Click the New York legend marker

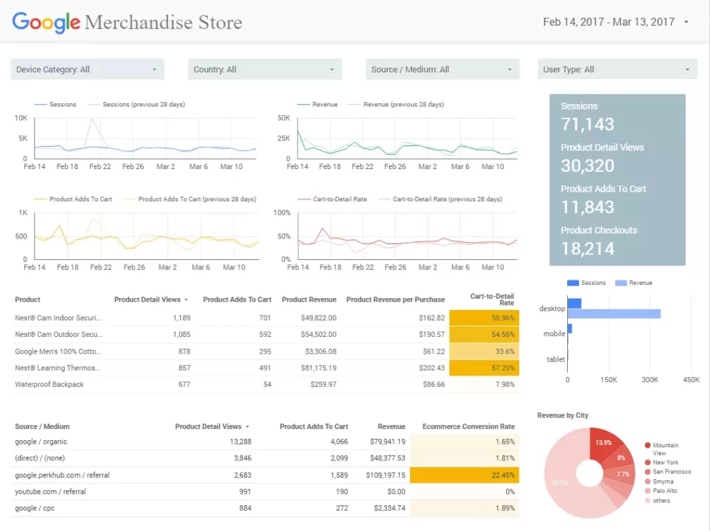[648, 462]
